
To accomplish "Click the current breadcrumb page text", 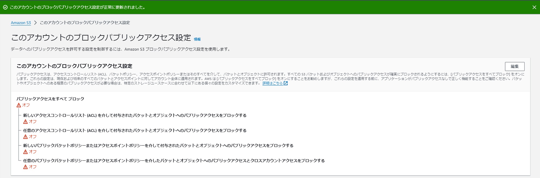I will click(85, 23).
